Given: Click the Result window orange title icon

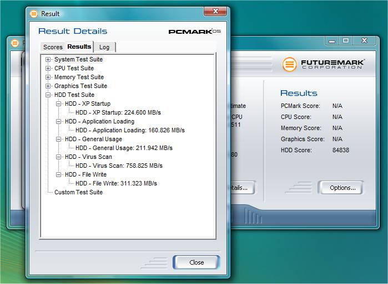Looking at the screenshot, I should pyautogui.click(x=34, y=14).
